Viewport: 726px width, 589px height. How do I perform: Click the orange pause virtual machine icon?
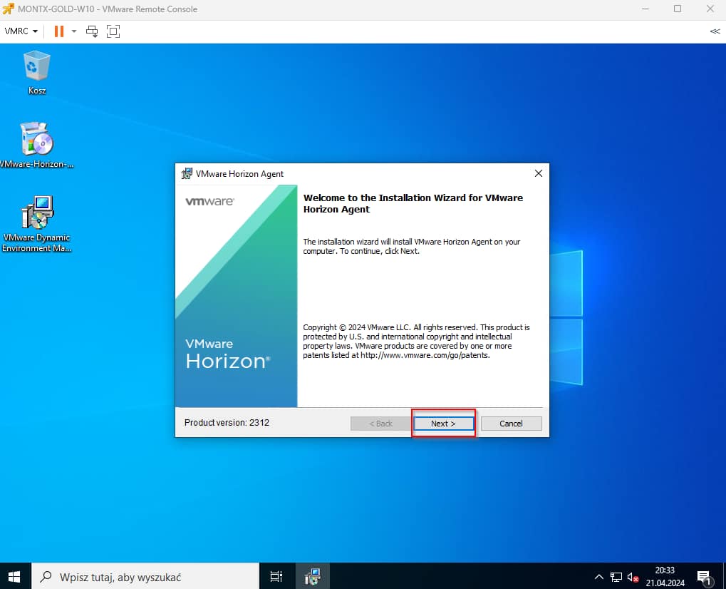[58, 31]
